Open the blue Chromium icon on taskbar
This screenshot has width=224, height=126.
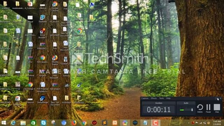click(x=64, y=123)
